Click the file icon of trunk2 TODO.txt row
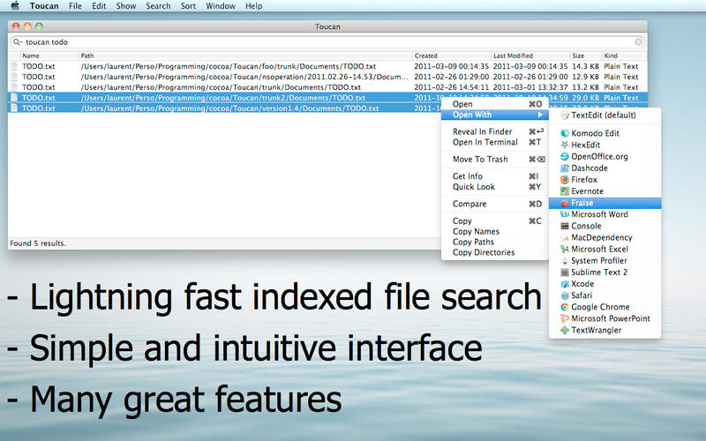This screenshot has width=706, height=441. pos(14,98)
